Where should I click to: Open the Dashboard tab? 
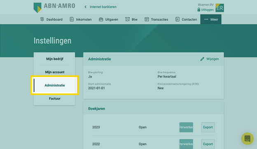click(51, 19)
